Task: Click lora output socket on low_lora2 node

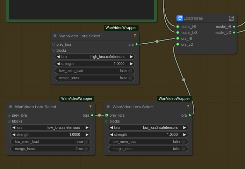Action: [190, 115]
